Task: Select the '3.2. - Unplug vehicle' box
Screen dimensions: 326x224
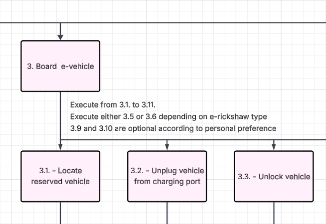Action: point(167,176)
